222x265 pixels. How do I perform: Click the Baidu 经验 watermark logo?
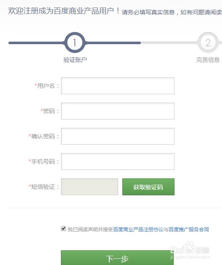pyautogui.click(x=190, y=250)
